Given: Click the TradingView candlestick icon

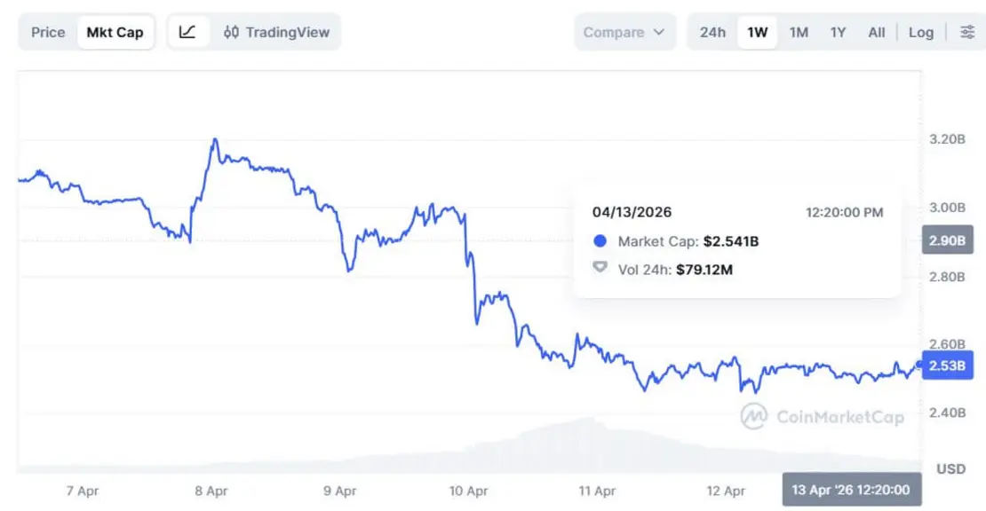Looking at the screenshot, I should coord(231,32).
